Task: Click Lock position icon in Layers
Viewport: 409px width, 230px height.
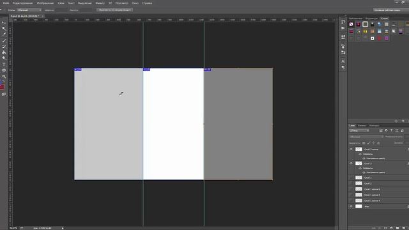Action: (373, 143)
